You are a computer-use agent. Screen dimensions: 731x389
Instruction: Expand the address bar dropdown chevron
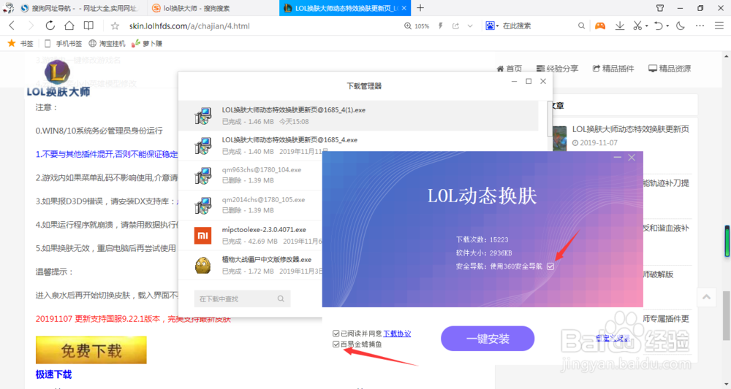point(470,26)
